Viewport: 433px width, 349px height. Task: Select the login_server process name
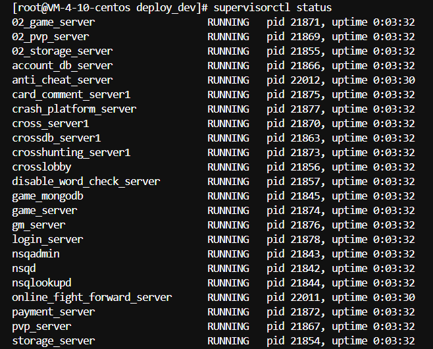coord(47,239)
